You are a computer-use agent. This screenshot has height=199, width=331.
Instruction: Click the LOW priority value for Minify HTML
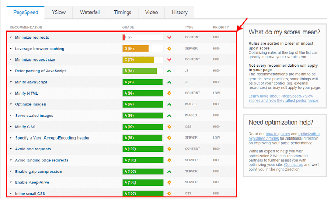click(216, 93)
